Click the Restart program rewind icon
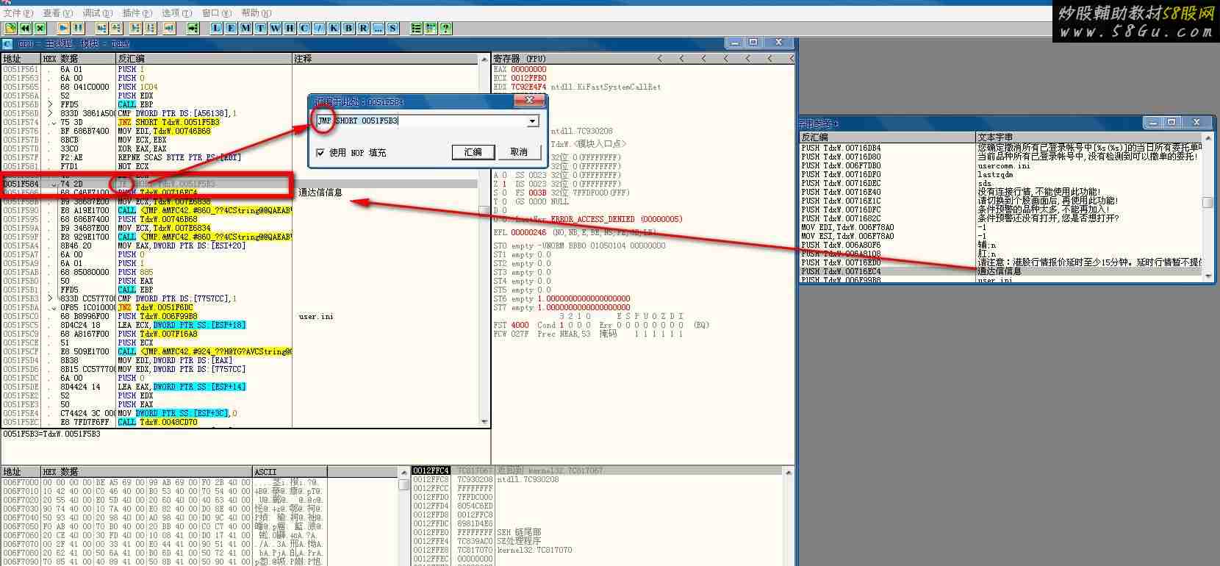Screen dimensions: 1220x566 [26, 28]
